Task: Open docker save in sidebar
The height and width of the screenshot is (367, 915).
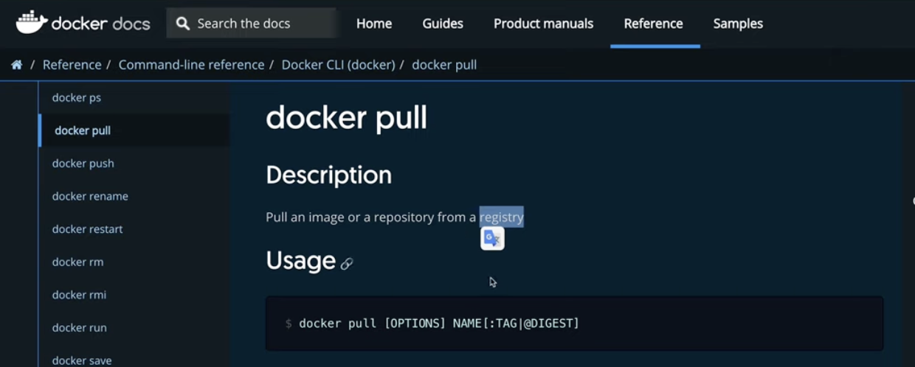Action: click(82, 360)
